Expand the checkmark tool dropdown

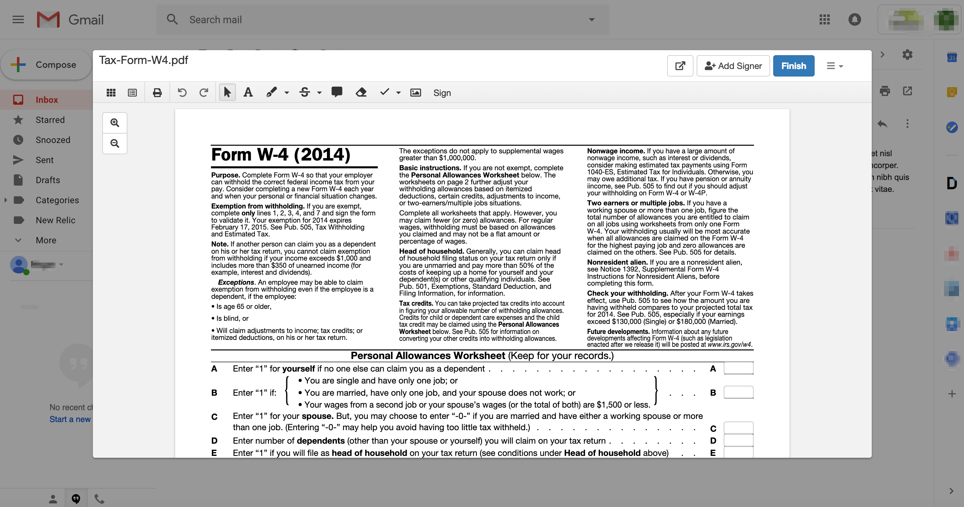click(399, 93)
